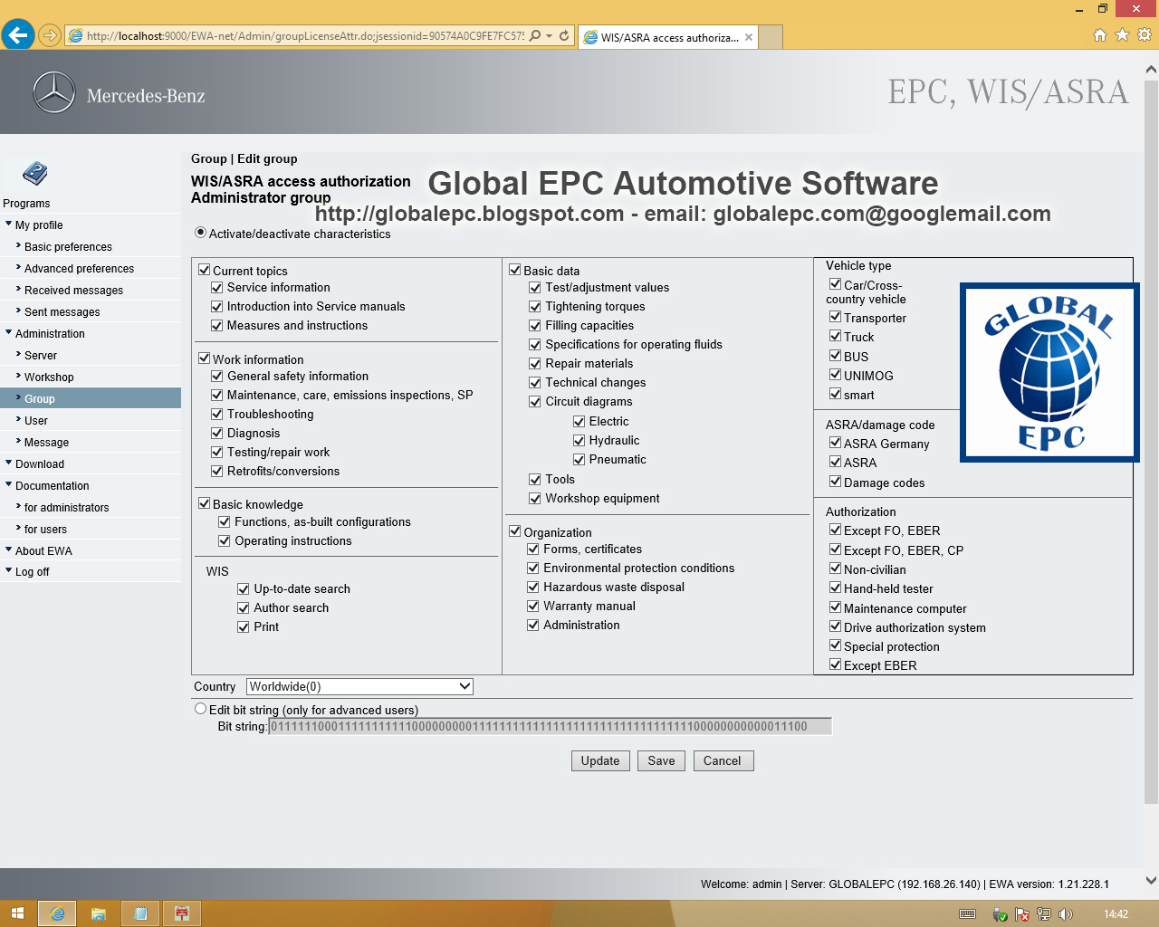The height and width of the screenshot is (927, 1159).
Task: Uncheck the Truck vehicle type
Action: [x=836, y=336]
